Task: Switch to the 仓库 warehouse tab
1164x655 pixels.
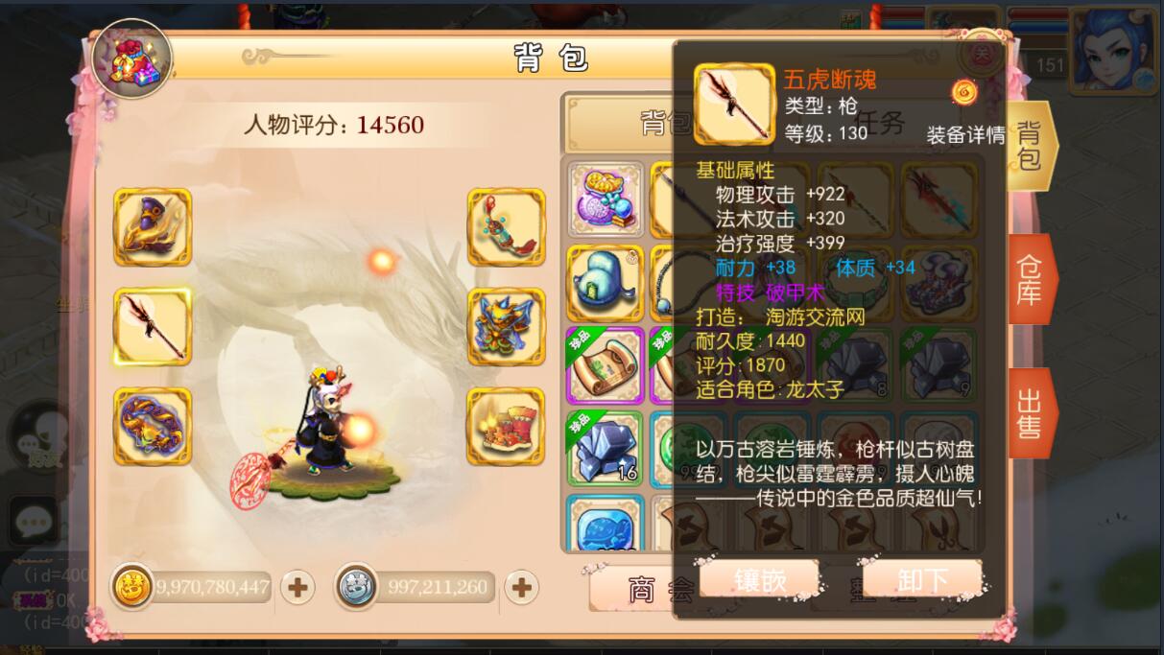Action: [x=1033, y=279]
